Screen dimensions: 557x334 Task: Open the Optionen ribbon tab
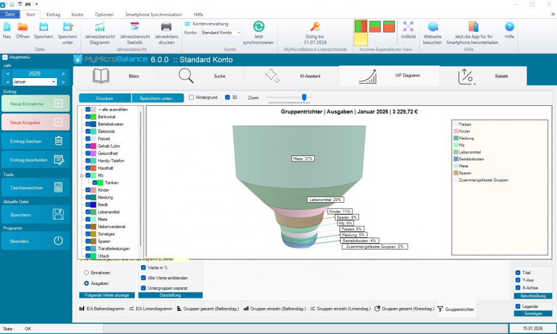click(x=104, y=14)
